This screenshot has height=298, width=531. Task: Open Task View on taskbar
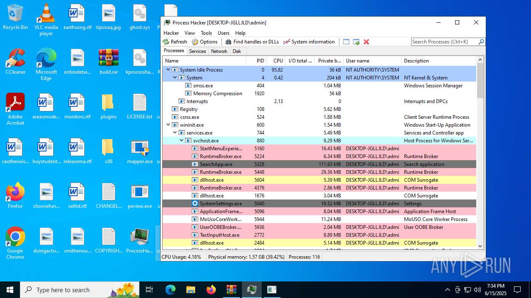[x=149, y=290]
